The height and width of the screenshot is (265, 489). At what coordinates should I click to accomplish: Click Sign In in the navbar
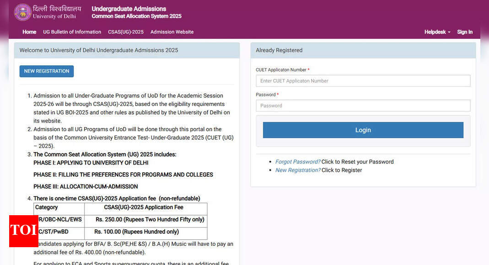pyautogui.click(x=465, y=32)
